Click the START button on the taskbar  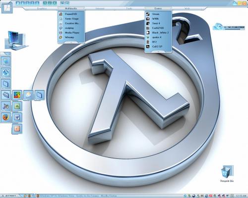pyautogui.click(x=9, y=196)
